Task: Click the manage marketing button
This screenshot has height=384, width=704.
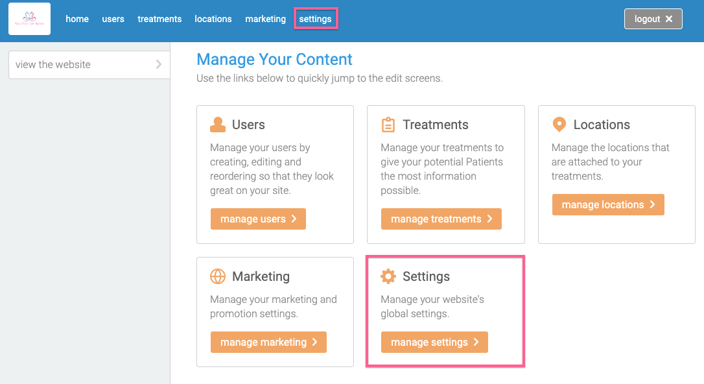Action: coord(268,342)
